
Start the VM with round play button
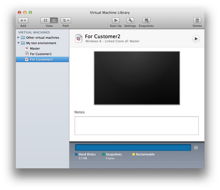[196, 39]
